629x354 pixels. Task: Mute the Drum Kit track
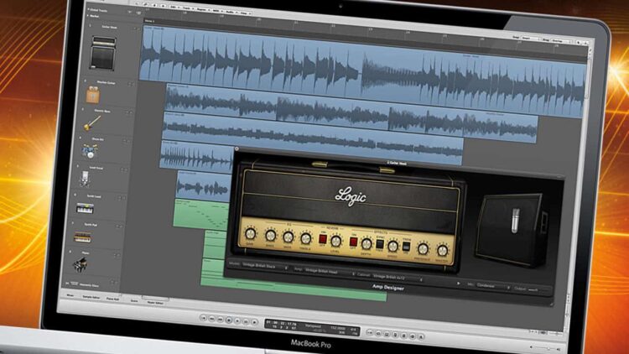coord(124,141)
